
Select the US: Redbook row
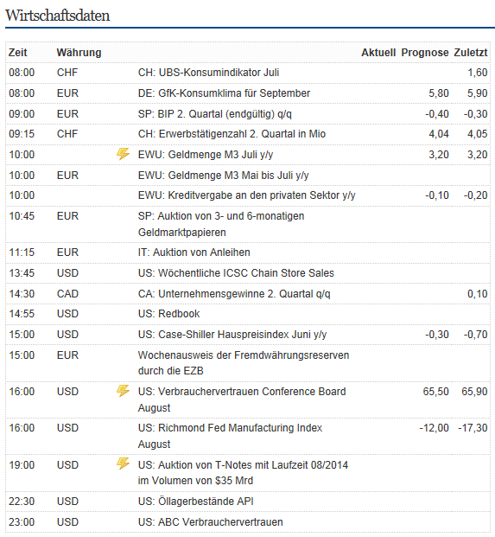tap(248, 314)
